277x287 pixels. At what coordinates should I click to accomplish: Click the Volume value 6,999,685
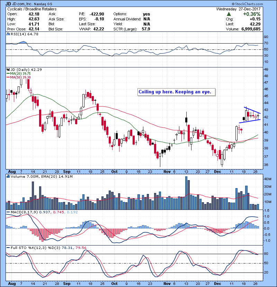pos(251,29)
